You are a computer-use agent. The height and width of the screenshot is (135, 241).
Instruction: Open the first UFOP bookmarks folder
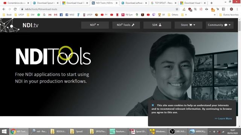(19, 15)
